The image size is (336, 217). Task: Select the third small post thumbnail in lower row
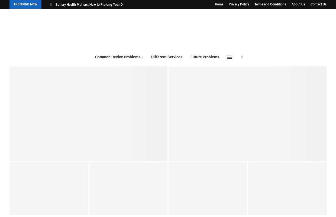[208, 189]
